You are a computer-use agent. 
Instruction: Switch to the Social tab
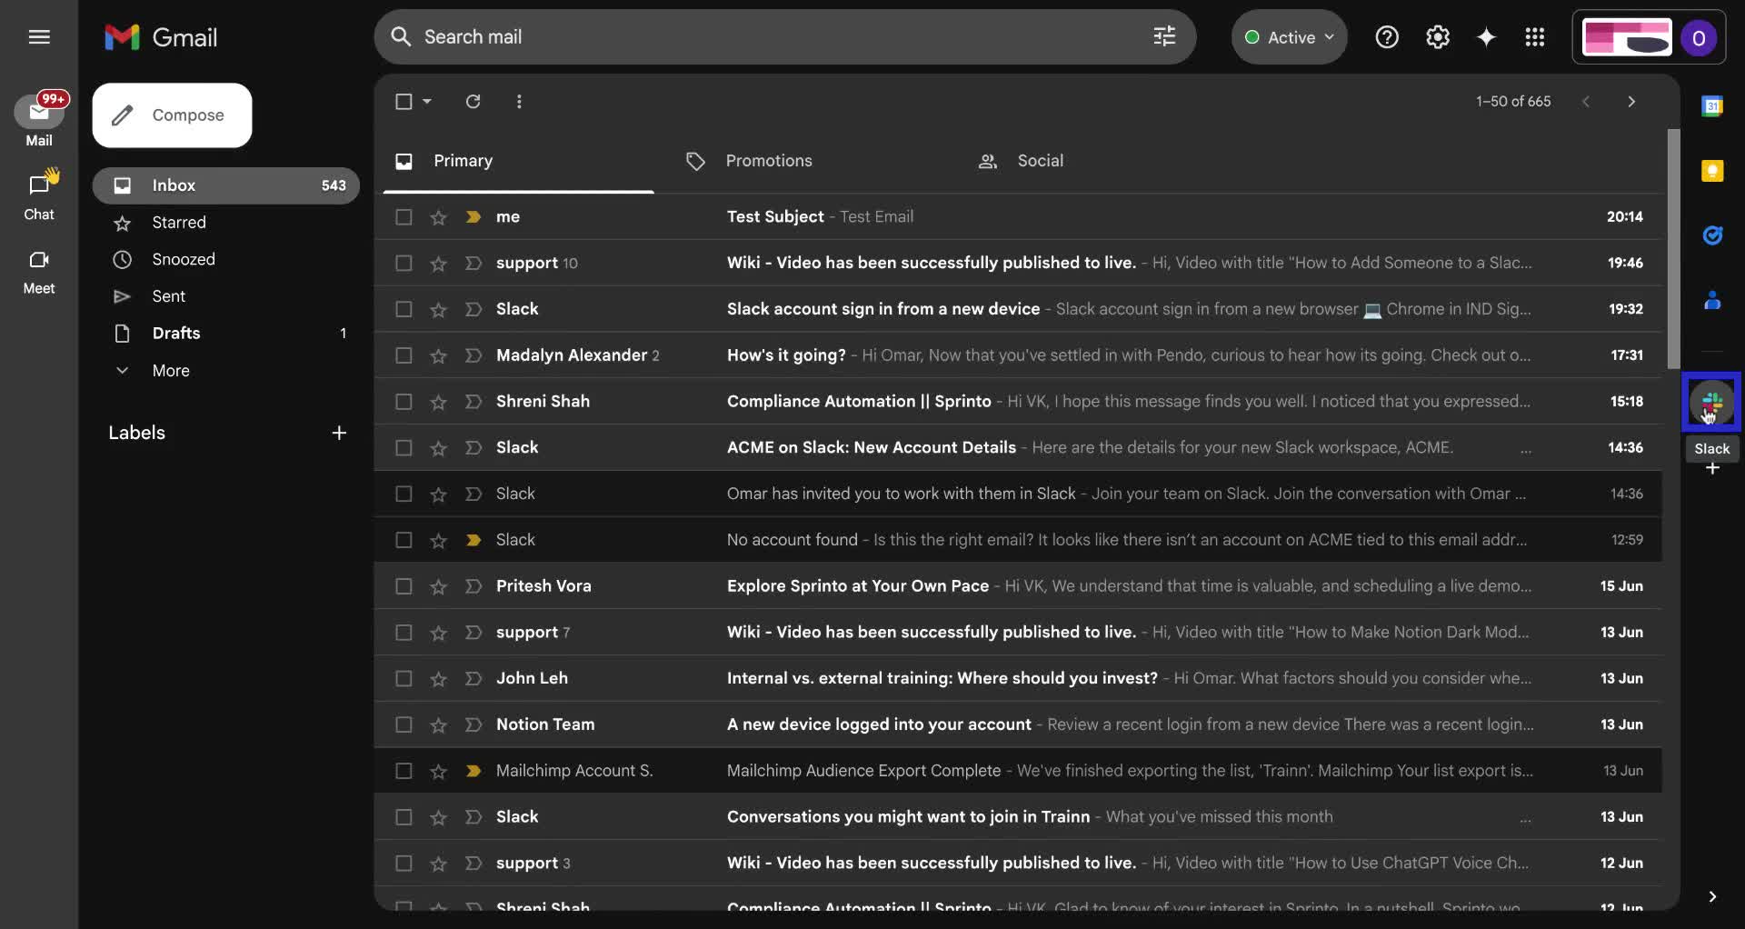1039,161
